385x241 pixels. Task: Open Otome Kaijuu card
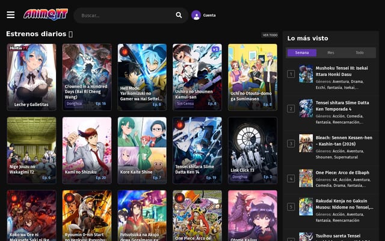pos(253,216)
